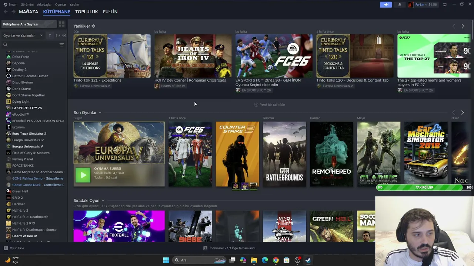Screen dimensions: 474x266
Task: Open the downloads icon in bottom bar
Action: tap(205, 248)
